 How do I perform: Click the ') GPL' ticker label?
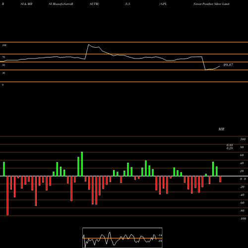pos(163,4)
